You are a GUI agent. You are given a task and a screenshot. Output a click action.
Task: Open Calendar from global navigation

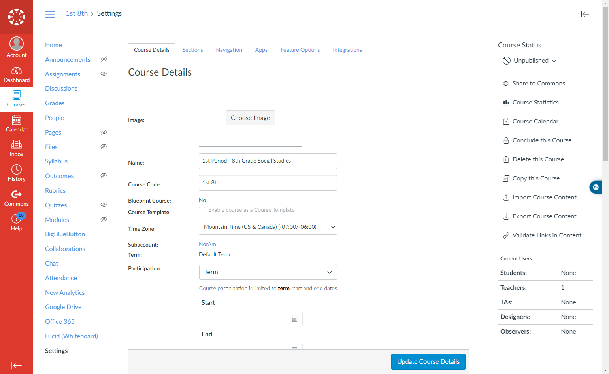[17, 124]
